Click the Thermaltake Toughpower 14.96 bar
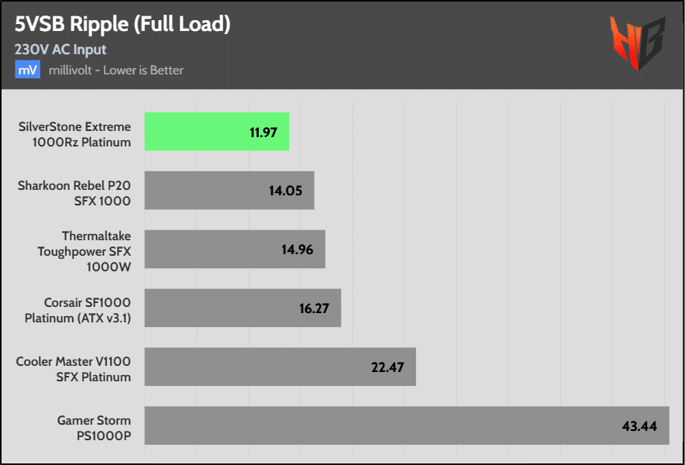 [235, 249]
